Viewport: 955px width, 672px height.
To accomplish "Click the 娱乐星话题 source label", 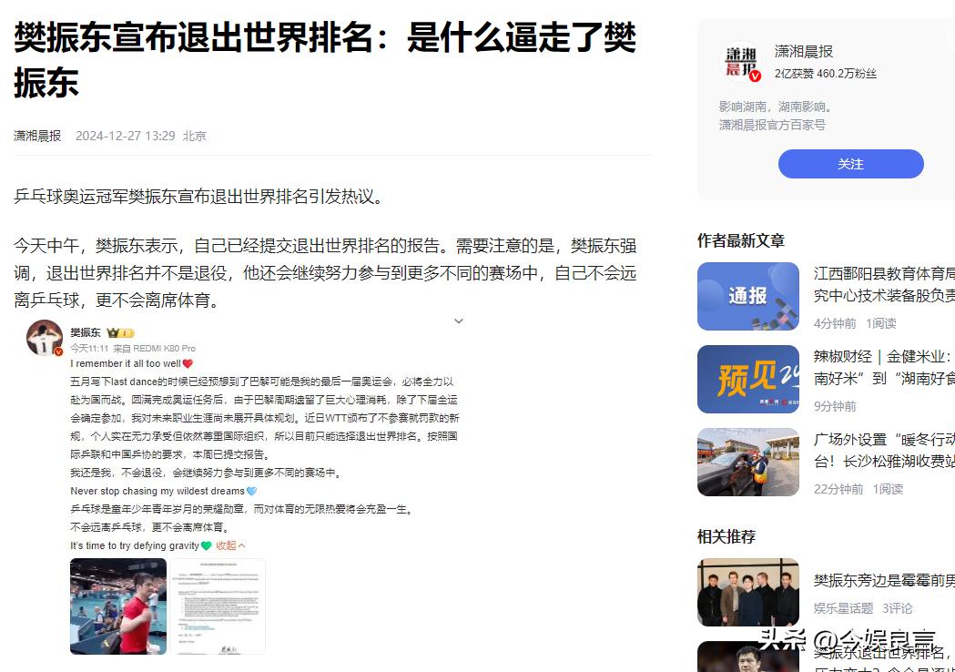I will pos(844,608).
